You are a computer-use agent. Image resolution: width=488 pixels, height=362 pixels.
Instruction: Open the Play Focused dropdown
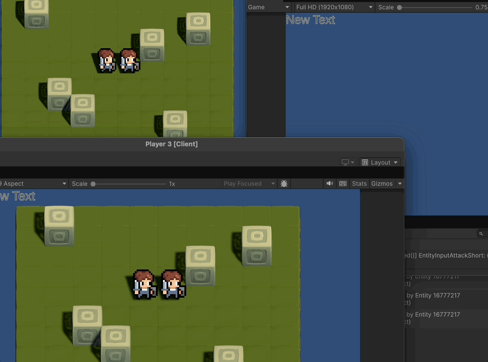(x=250, y=184)
